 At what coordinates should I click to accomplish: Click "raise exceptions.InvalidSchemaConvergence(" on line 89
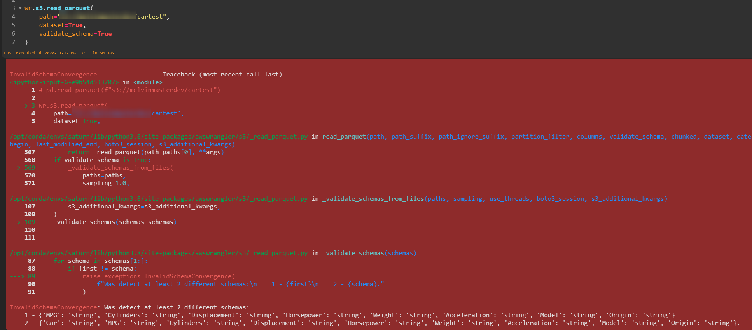[x=159, y=276]
